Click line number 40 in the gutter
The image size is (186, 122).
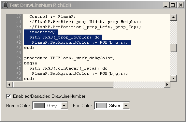19,32
